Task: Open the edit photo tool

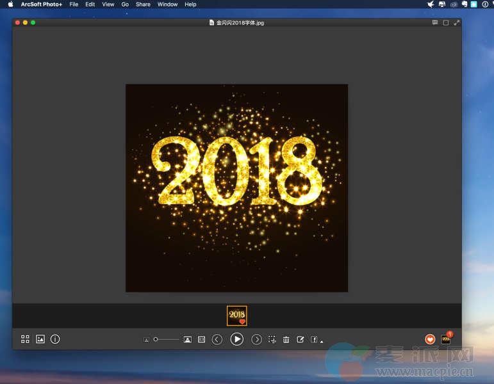Action: pos(301,339)
